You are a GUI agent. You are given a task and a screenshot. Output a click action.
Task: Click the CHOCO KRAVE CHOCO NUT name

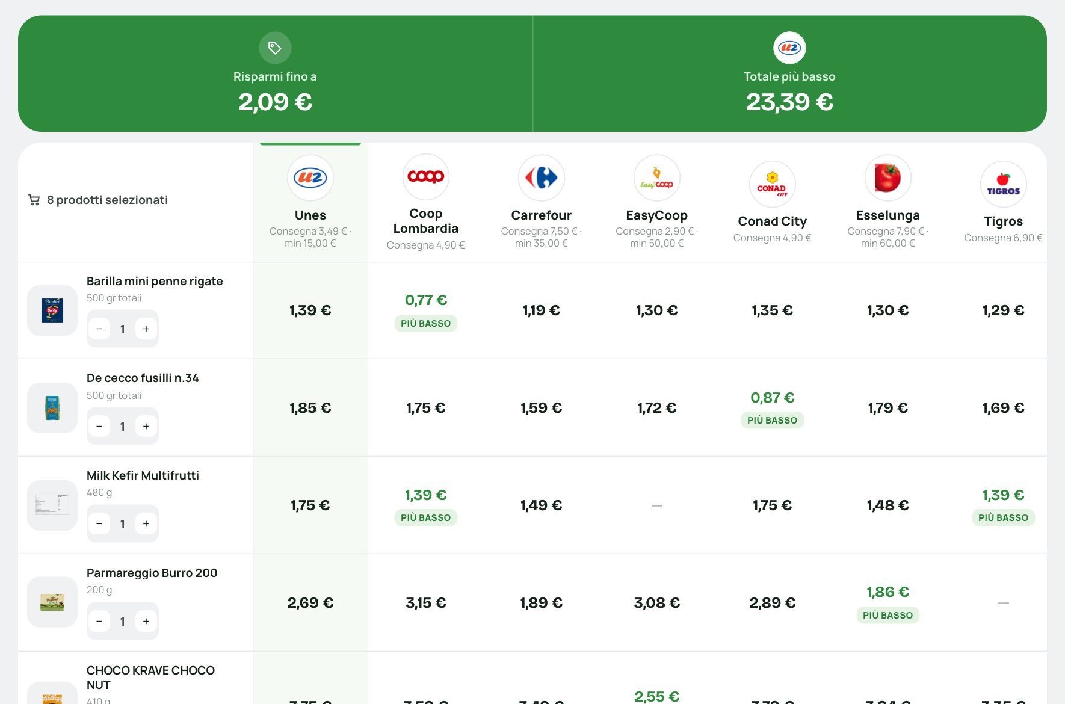(x=150, y=678)
